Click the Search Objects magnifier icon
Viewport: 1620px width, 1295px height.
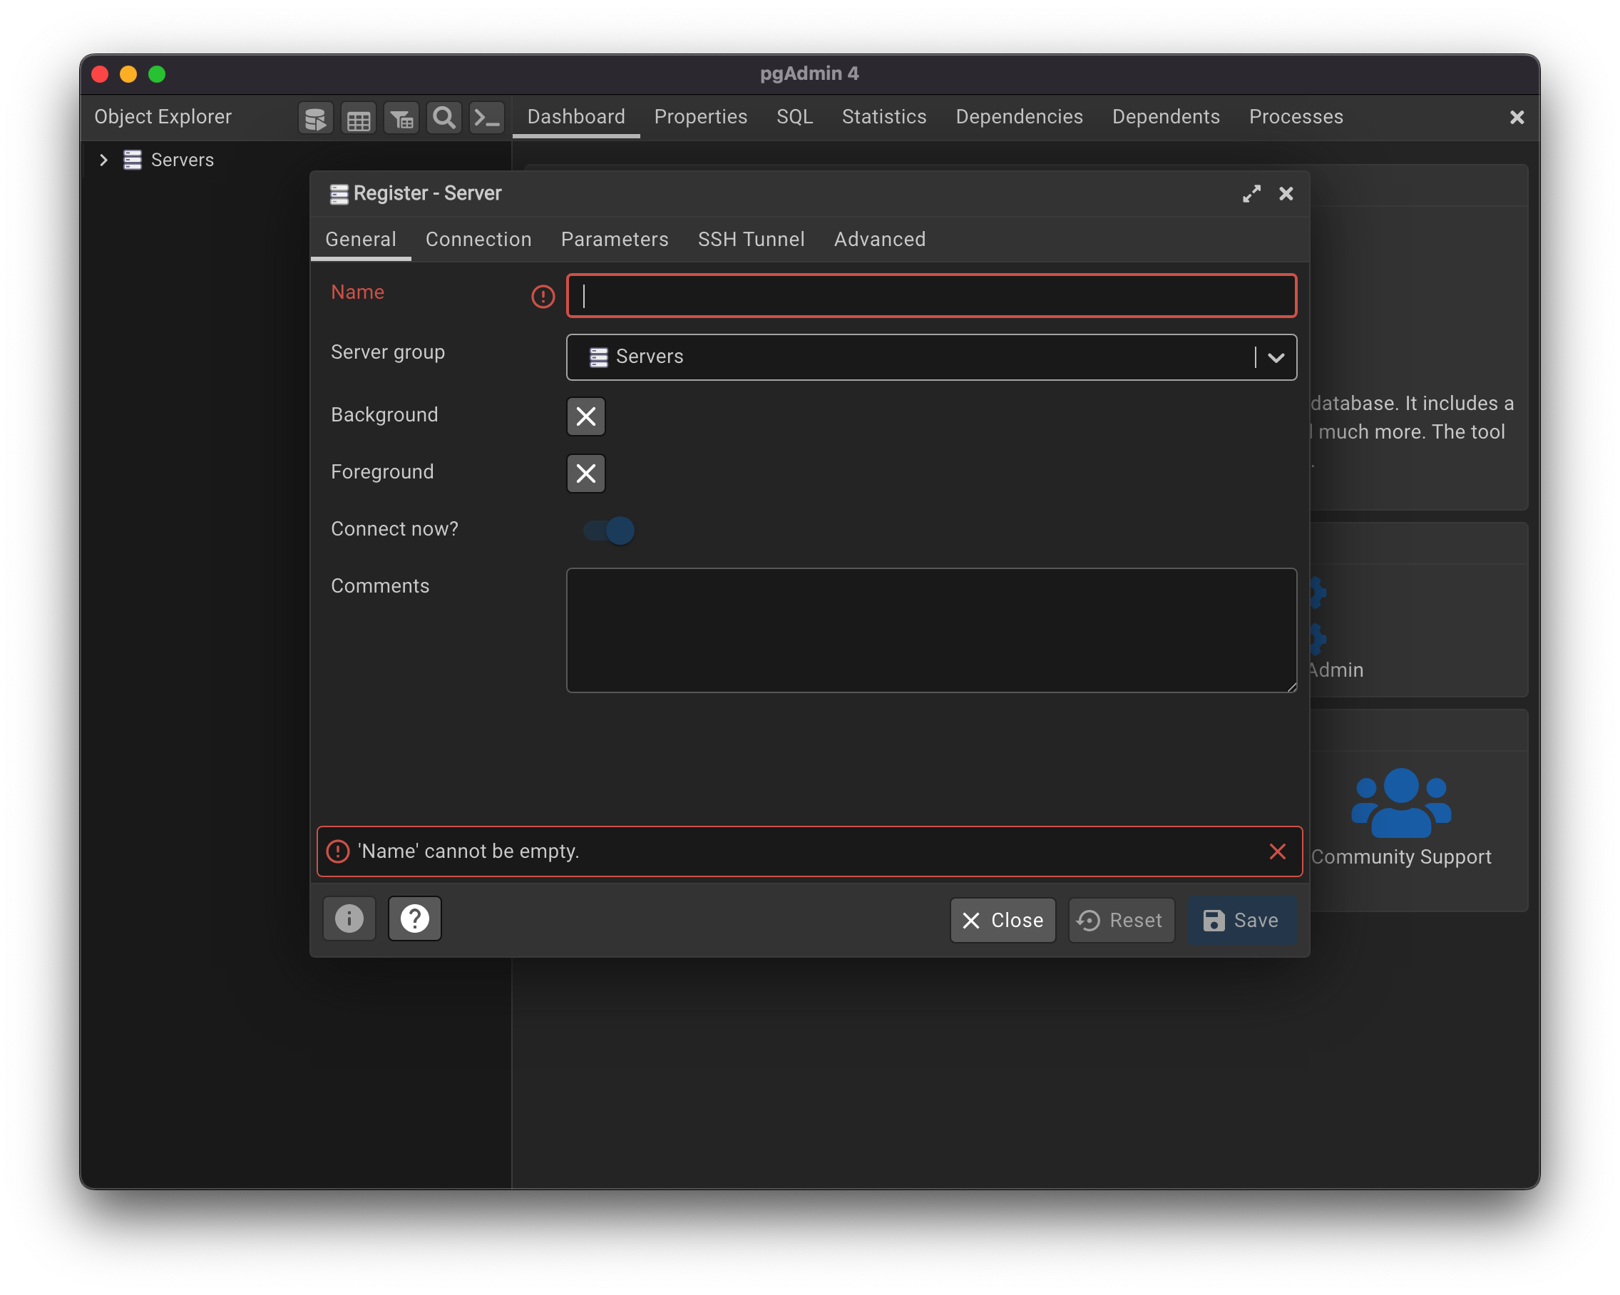(444, 118)
